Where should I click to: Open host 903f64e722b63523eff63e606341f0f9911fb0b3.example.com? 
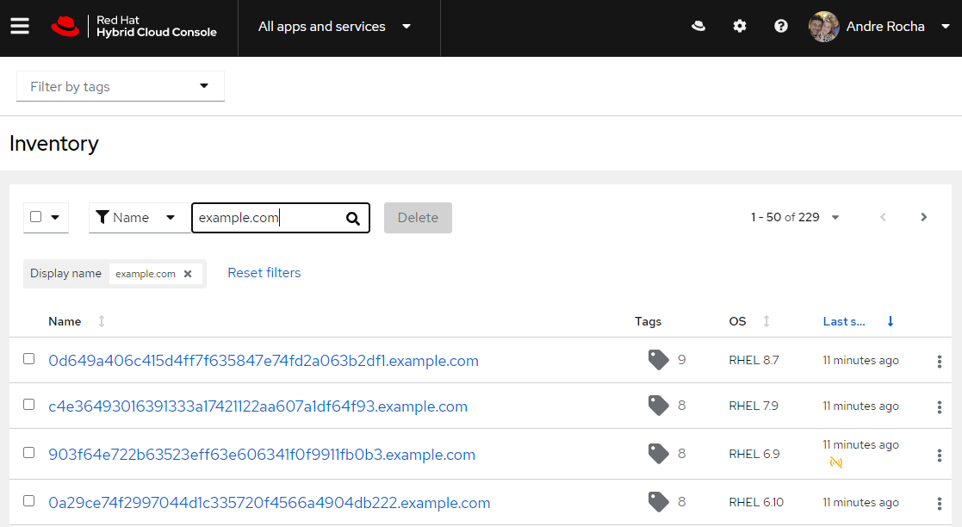(262, 455)
